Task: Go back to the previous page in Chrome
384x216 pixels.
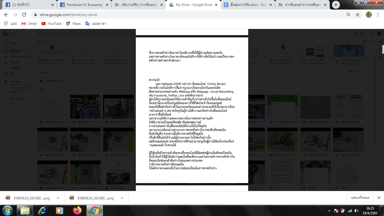Action: coord(6,15)
